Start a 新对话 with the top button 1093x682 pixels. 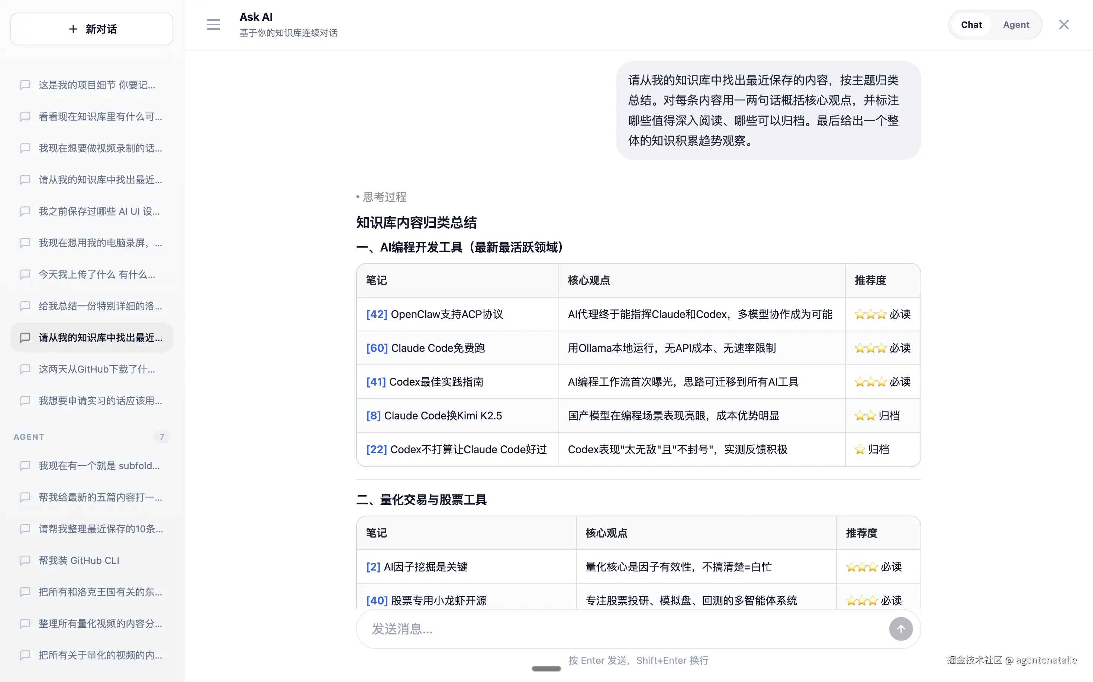pyautogui.click(x=92, y=29)
